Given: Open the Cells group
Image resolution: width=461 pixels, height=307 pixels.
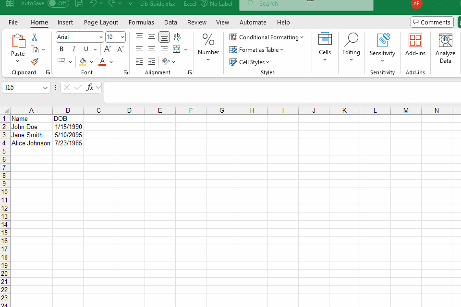Looking at the screenshot, I should click(x=325, y=47).
